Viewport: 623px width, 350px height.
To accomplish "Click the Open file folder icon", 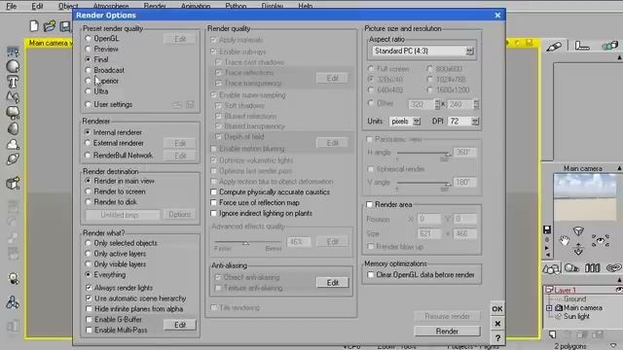I will pyautogui.click(x=50, y=26).
